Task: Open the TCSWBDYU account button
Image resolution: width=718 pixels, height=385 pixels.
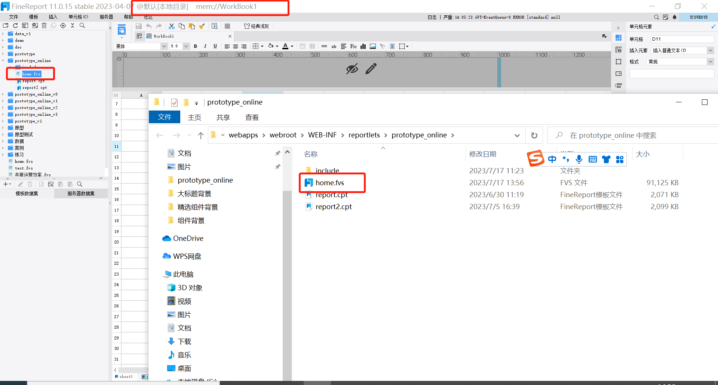Action: 699,17
